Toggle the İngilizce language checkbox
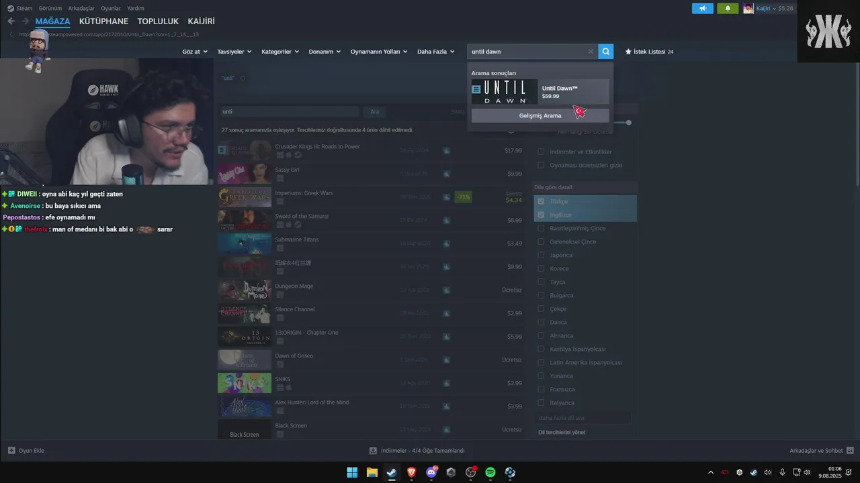 pyautogui.click(x=541, y=215)
